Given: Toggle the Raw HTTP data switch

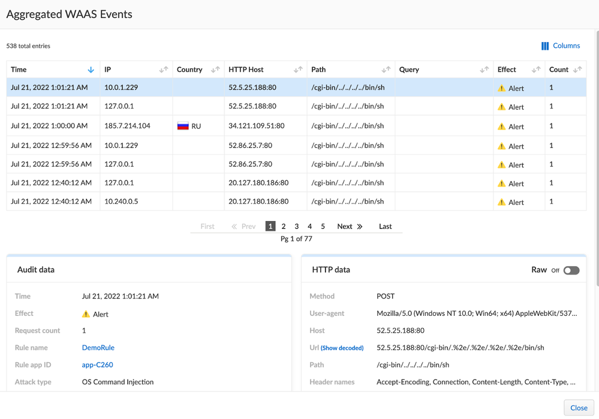Looking at the screenshot, I should (x=571, y=270).
